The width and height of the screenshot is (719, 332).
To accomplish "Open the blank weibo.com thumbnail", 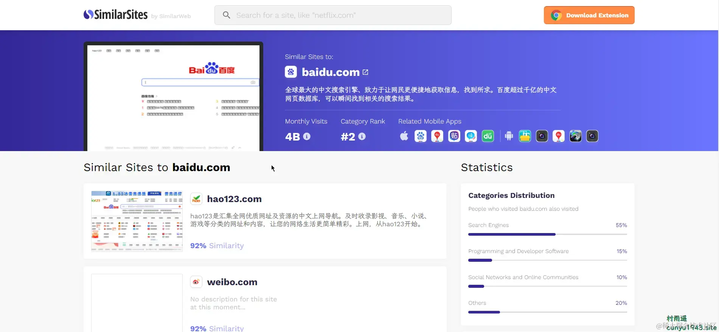I will [x=137, y=303].
